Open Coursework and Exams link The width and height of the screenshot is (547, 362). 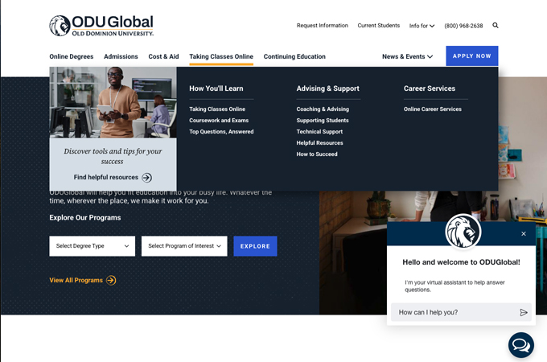click(x=219, y=121)
